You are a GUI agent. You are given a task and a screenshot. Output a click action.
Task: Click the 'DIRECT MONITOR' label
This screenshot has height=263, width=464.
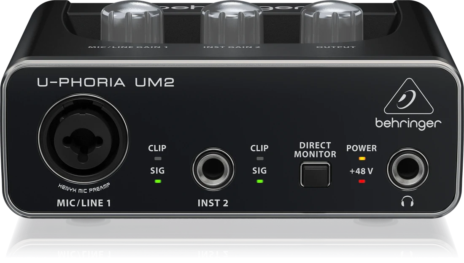point(315,150)
